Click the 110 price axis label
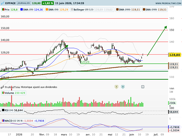The image size is (182, 137). point(171,77)
